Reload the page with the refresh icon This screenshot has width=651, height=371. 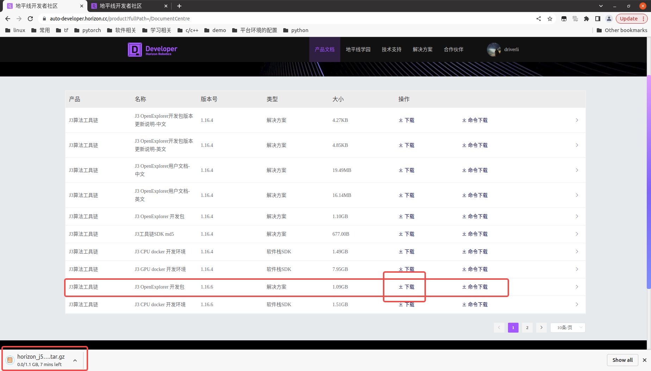coord(30,19)
